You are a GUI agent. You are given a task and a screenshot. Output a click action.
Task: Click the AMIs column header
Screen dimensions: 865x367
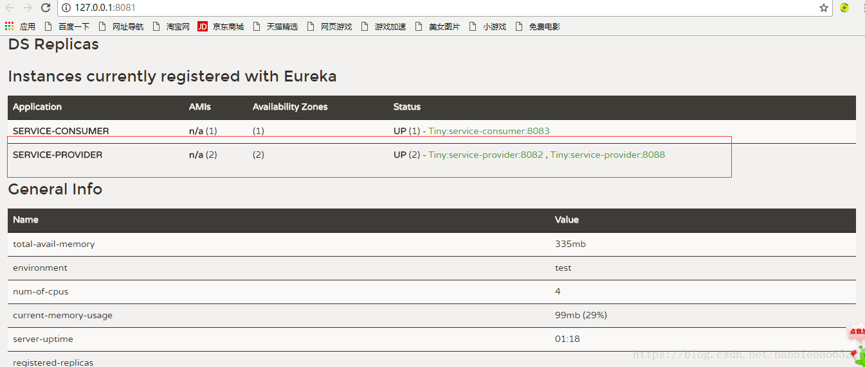200,107
